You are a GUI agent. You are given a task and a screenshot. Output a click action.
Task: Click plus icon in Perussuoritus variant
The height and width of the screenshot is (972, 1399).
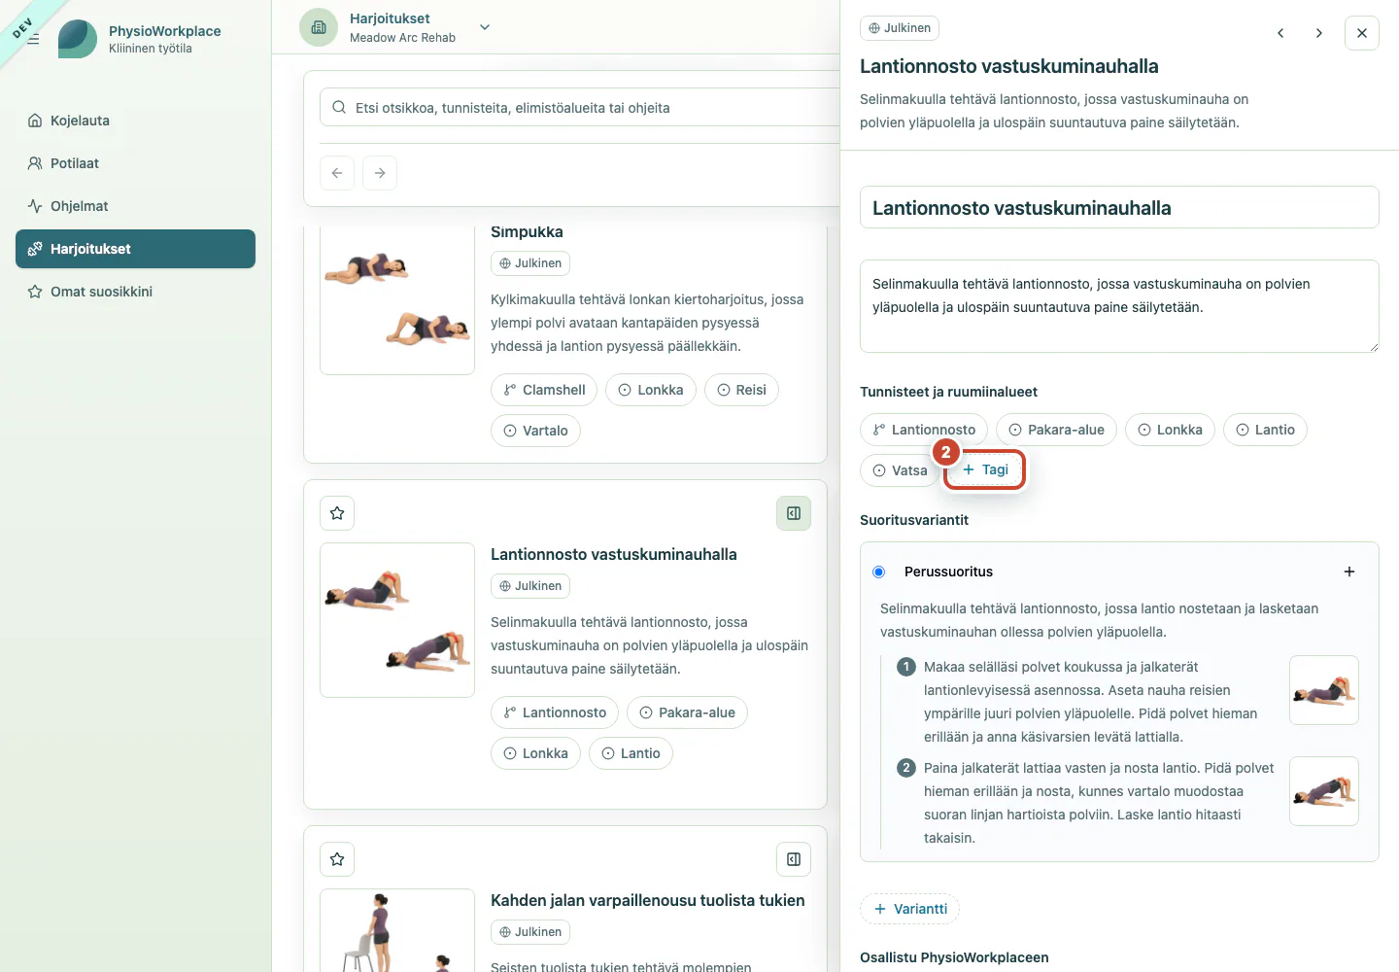tap(1349, 572)
